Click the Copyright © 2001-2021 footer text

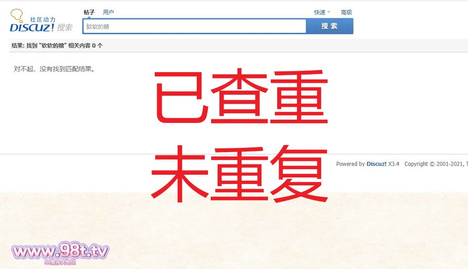click(x=434, y=164)
